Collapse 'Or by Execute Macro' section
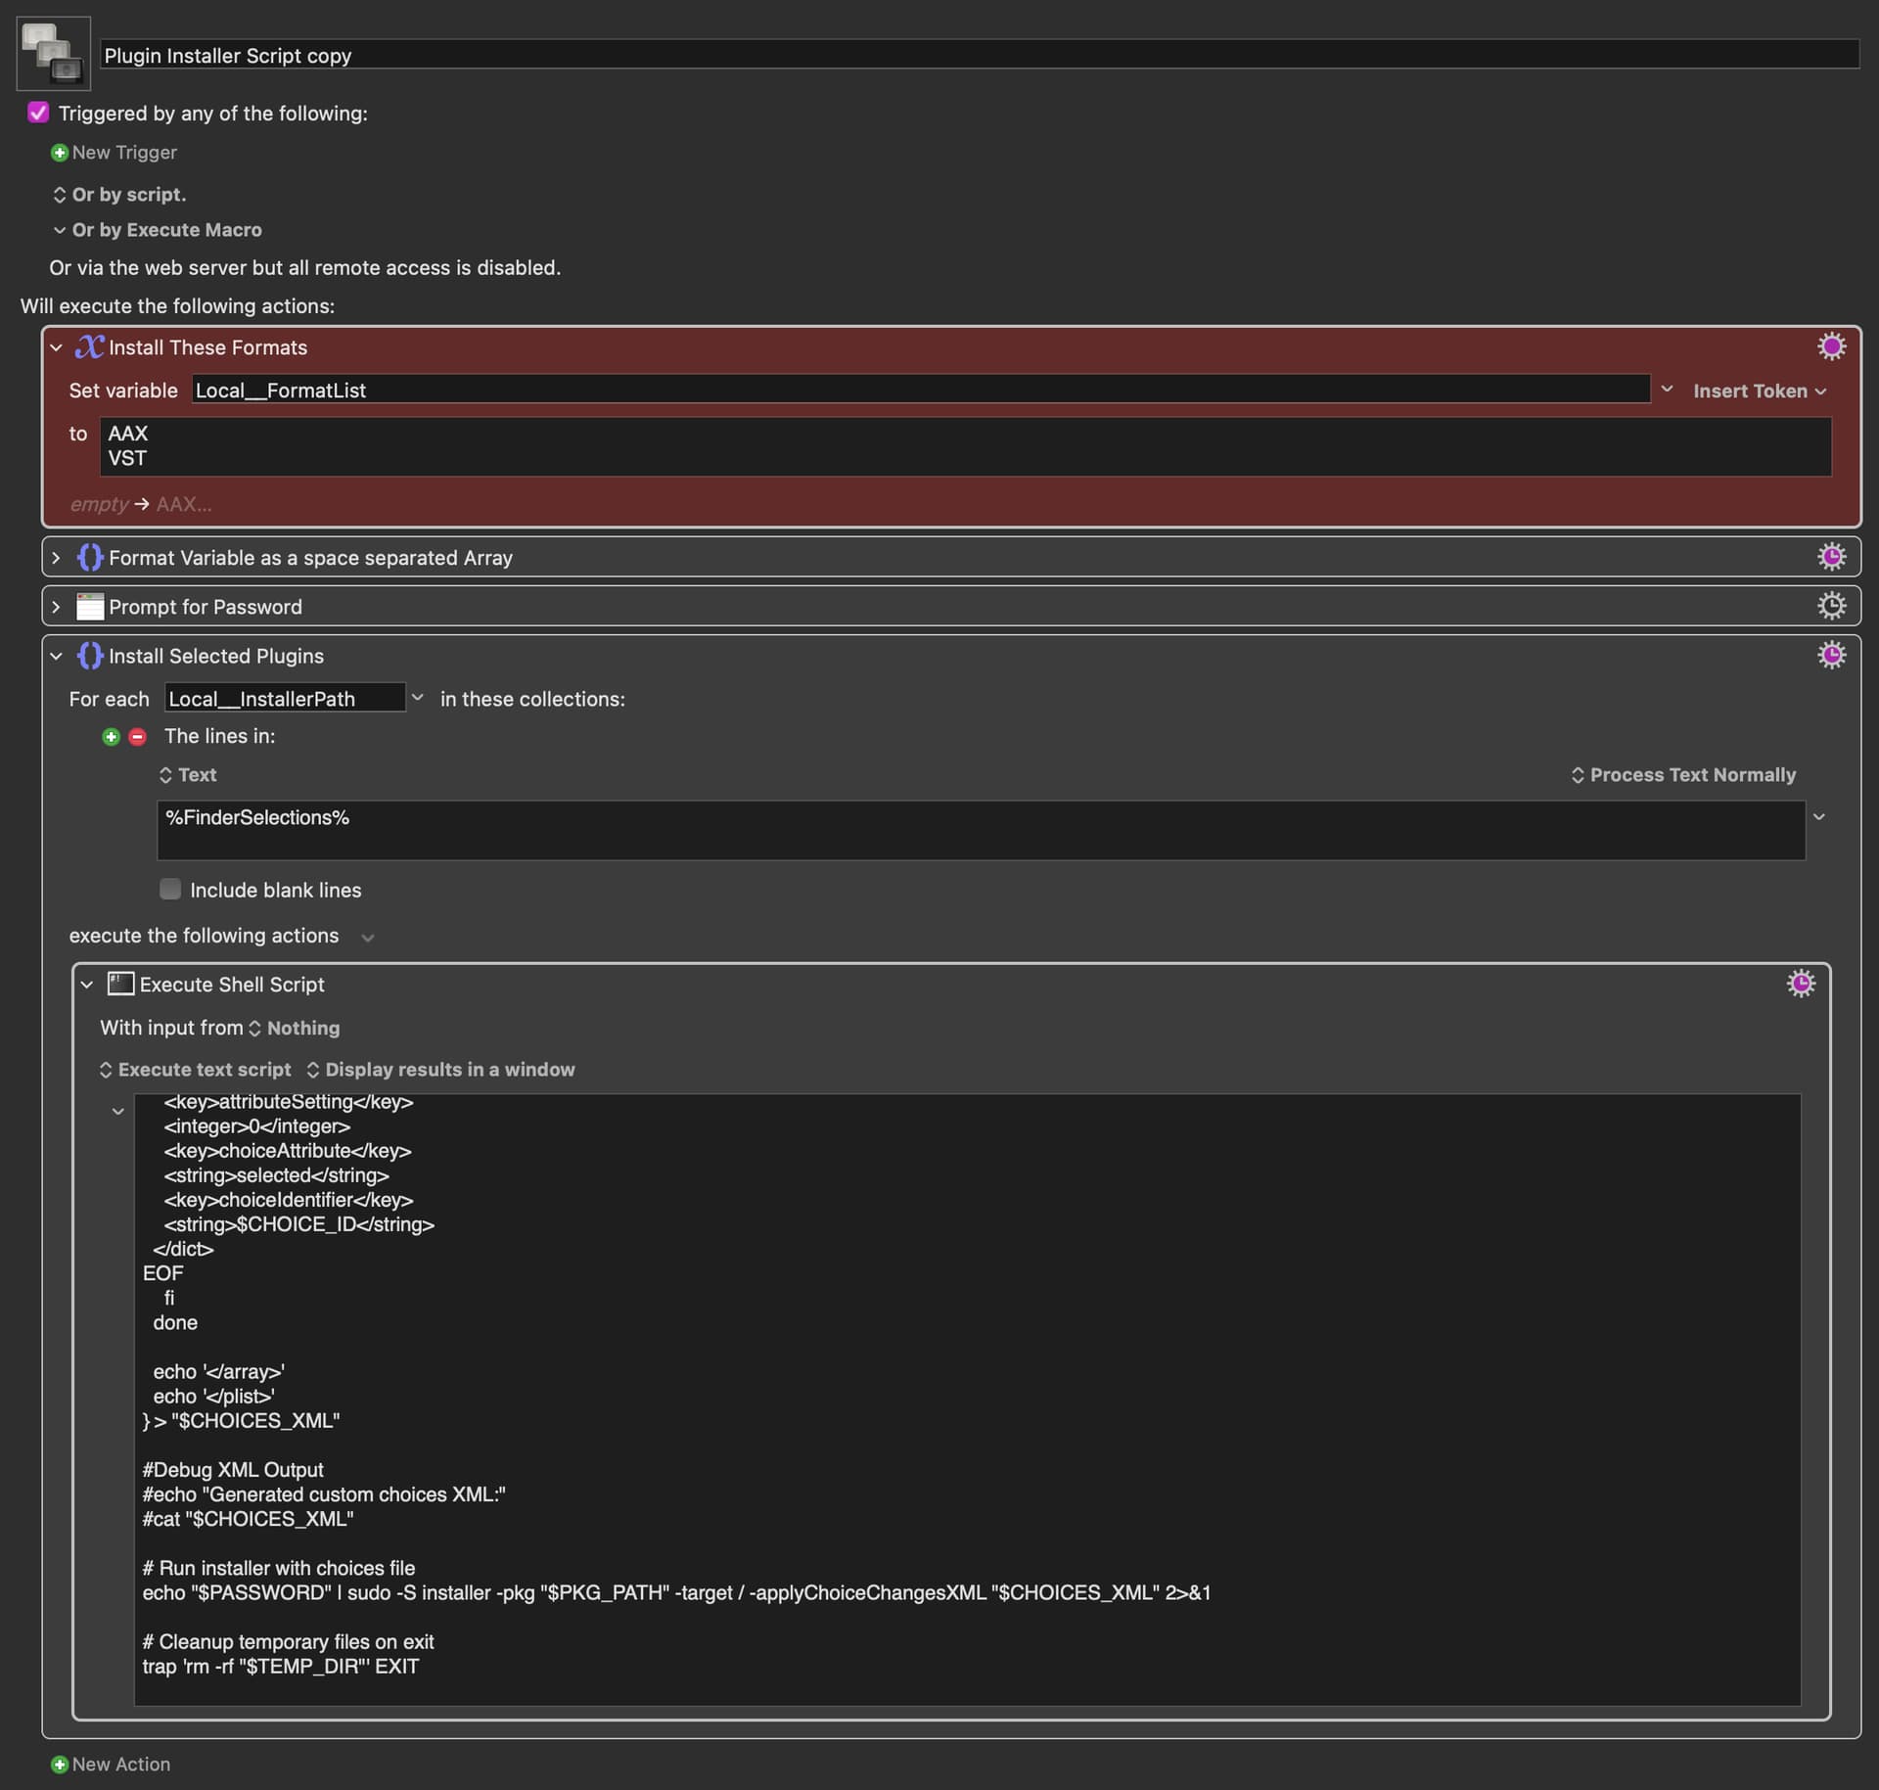The height and width of the screenshot is (1790, 1879). (60, 230)
